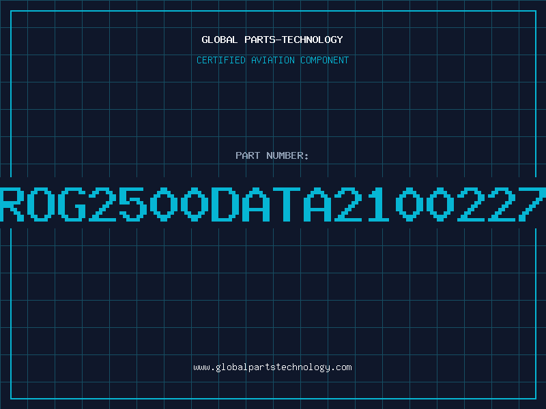Click the part number ROG2500DATA2100227

(x=273, y=204)
